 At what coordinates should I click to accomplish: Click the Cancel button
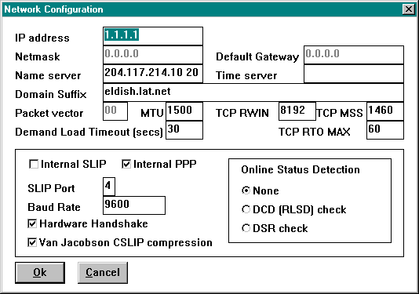103,273
